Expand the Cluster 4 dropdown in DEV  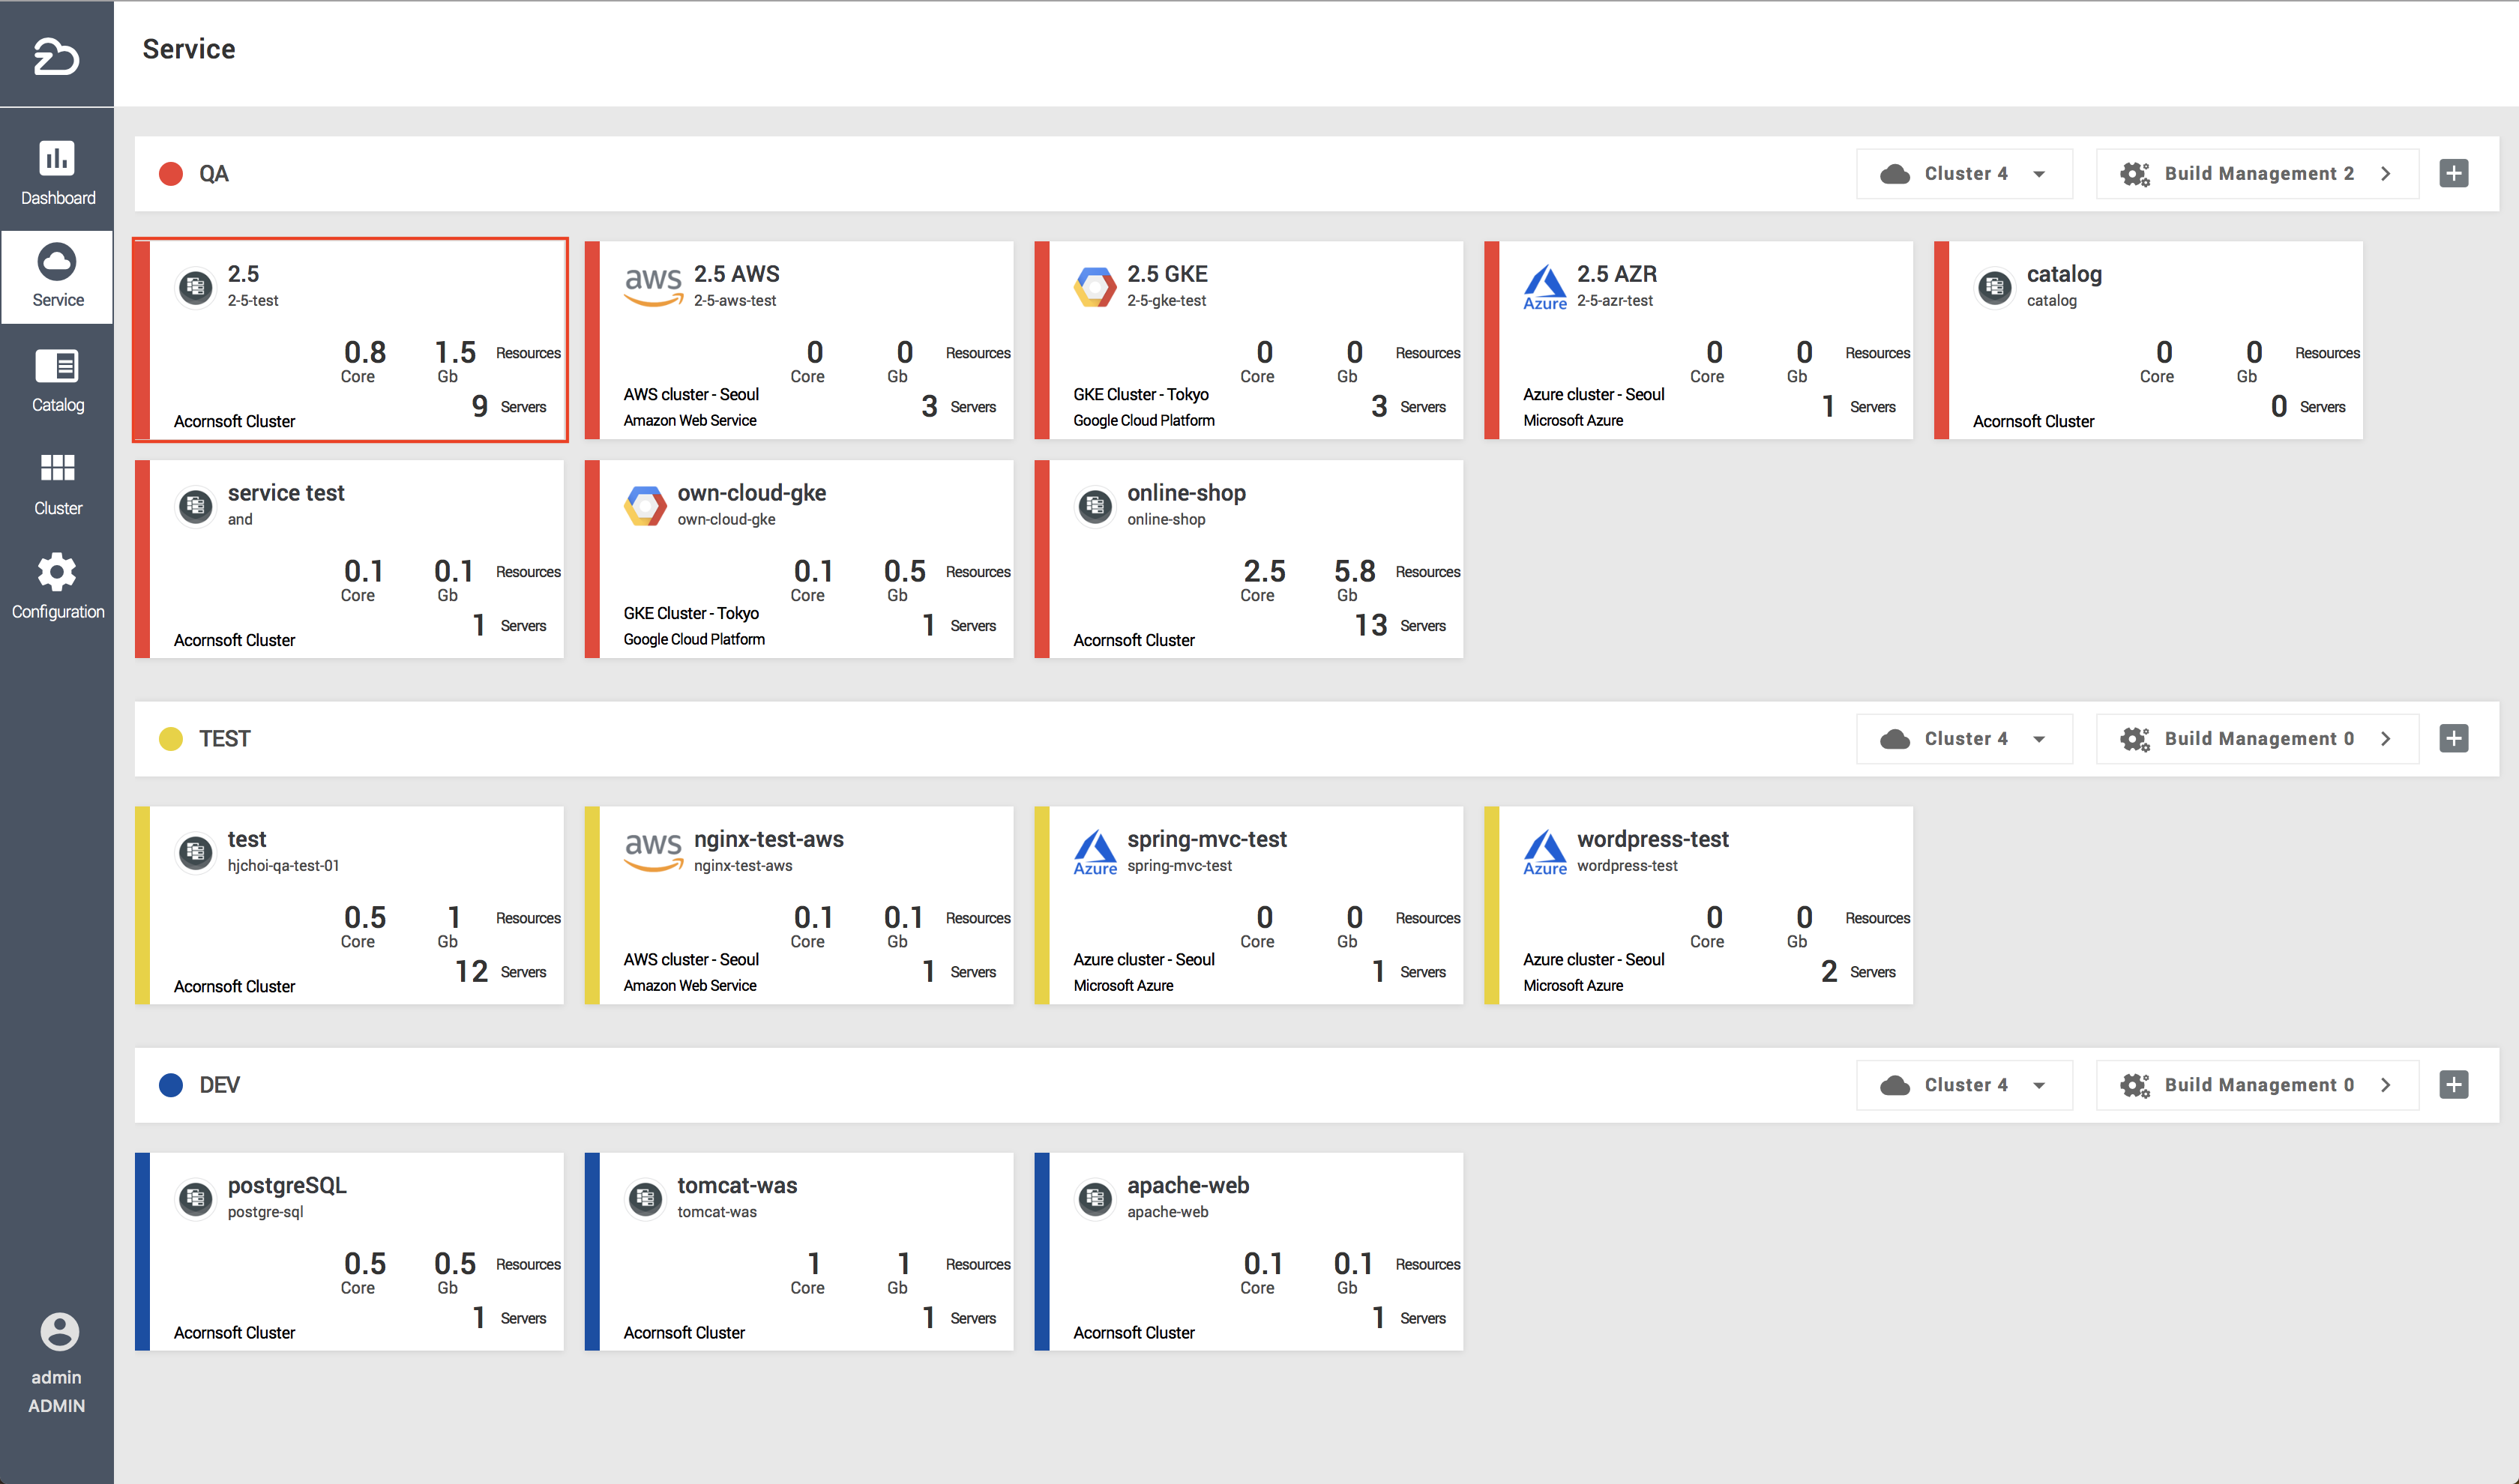(x=1963, y=1085)
